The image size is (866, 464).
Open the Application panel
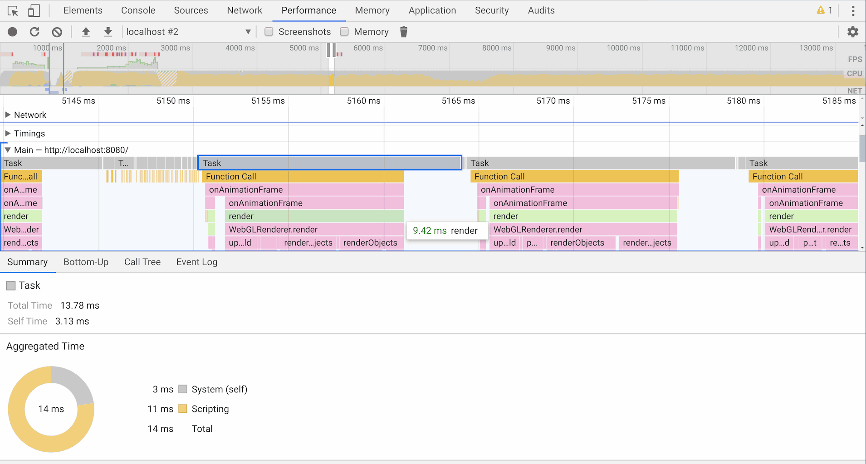click(432, 10)
